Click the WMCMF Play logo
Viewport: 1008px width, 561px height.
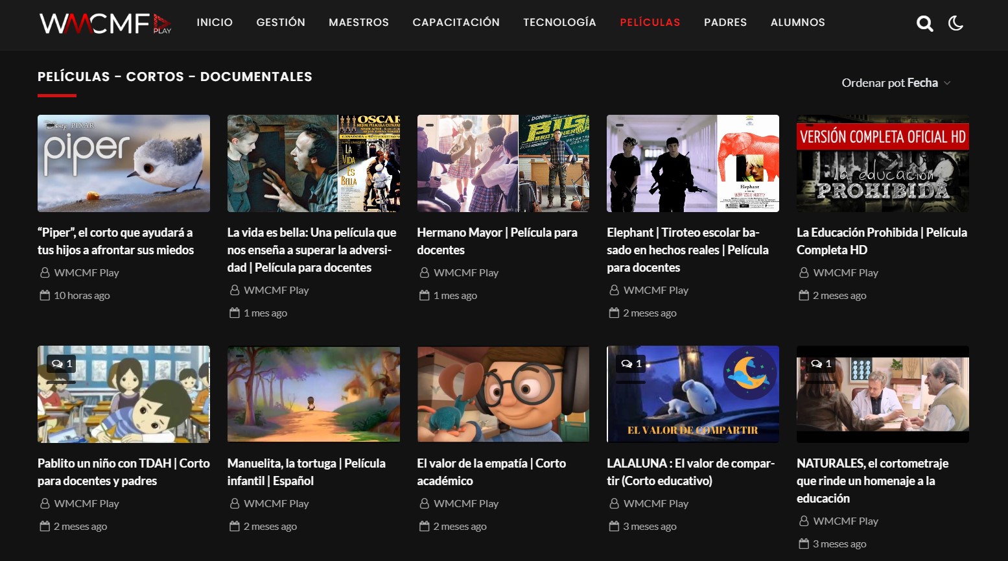(105, 23)
